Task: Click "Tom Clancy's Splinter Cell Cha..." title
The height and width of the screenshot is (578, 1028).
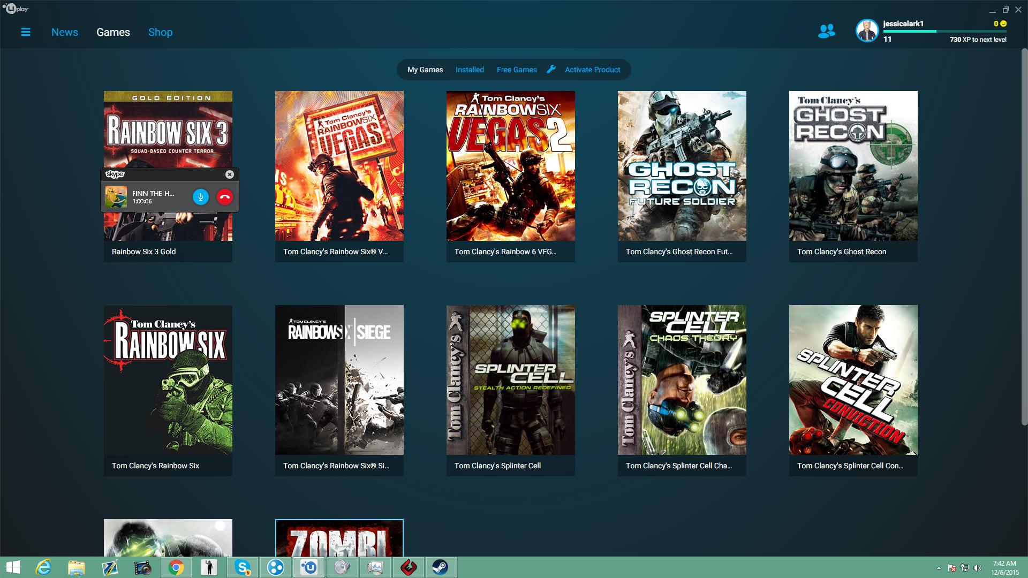Action: tap(679, 466)
